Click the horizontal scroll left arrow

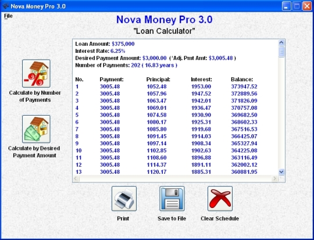(x=76, y=178)
